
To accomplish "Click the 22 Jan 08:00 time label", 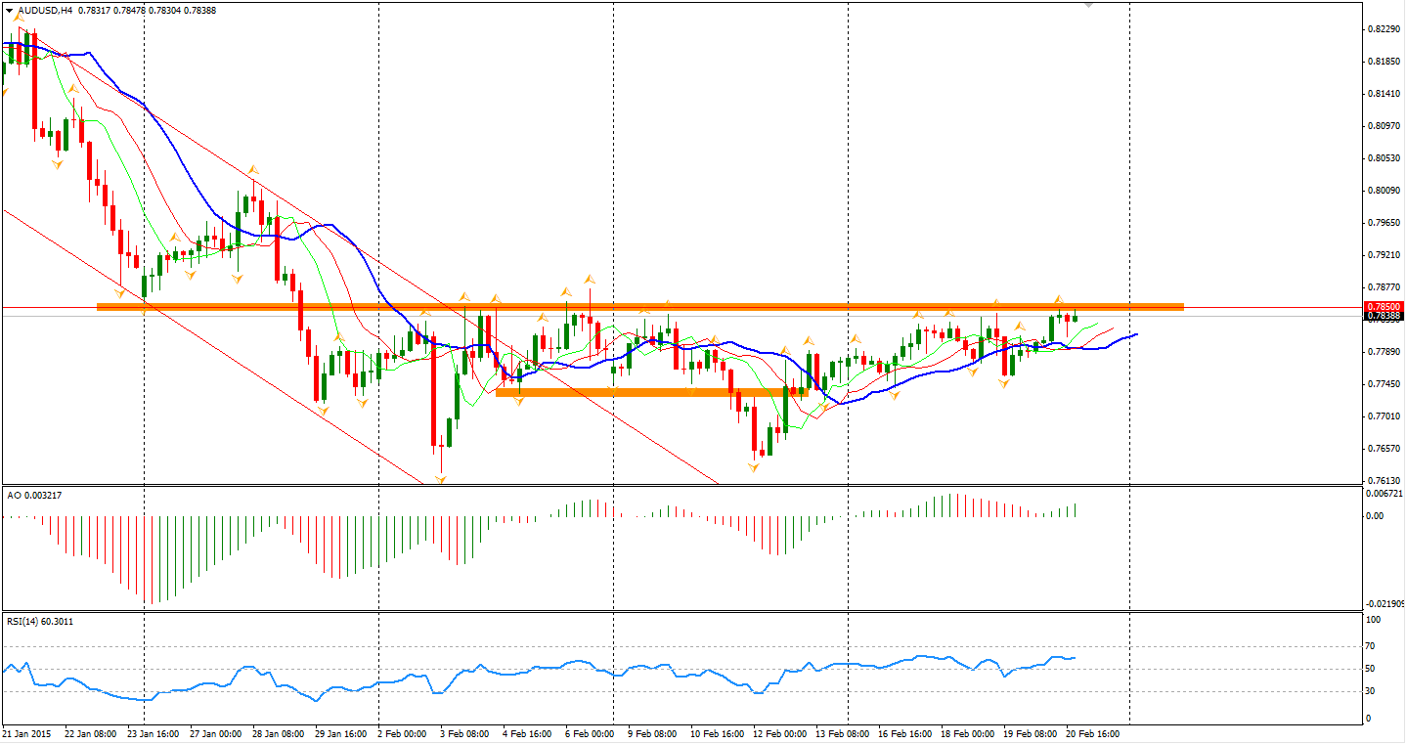I will click(91, 732).
